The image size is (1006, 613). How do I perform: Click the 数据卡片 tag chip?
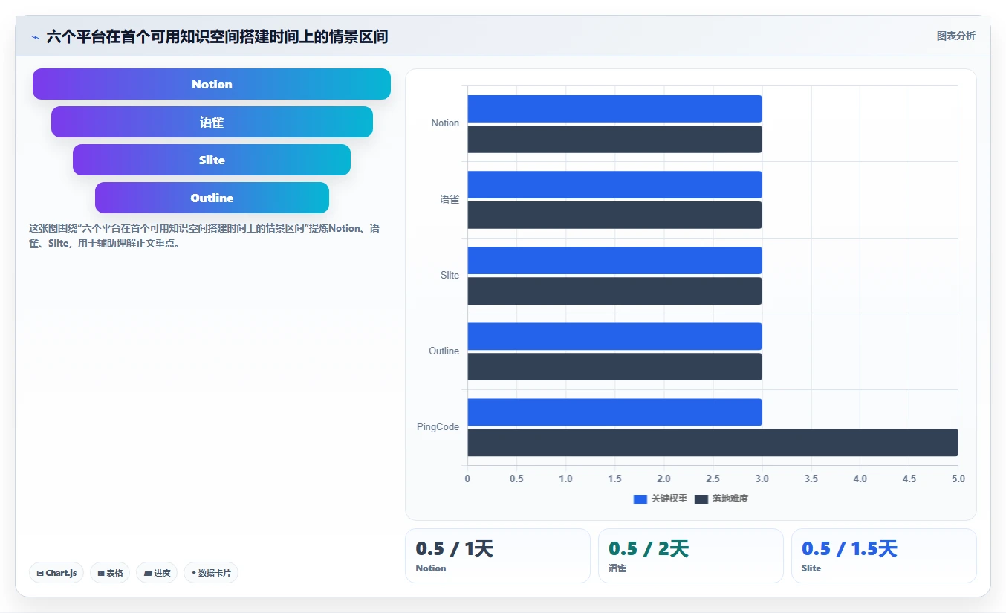(x=211, y=573)
